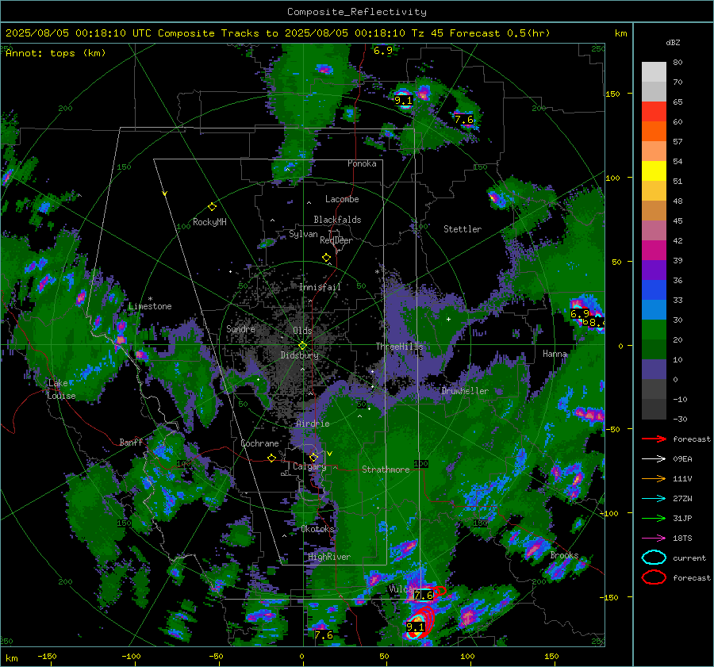
Task: Click the Didsbury label
Action: pyautogui.click(x=300, y=355)
